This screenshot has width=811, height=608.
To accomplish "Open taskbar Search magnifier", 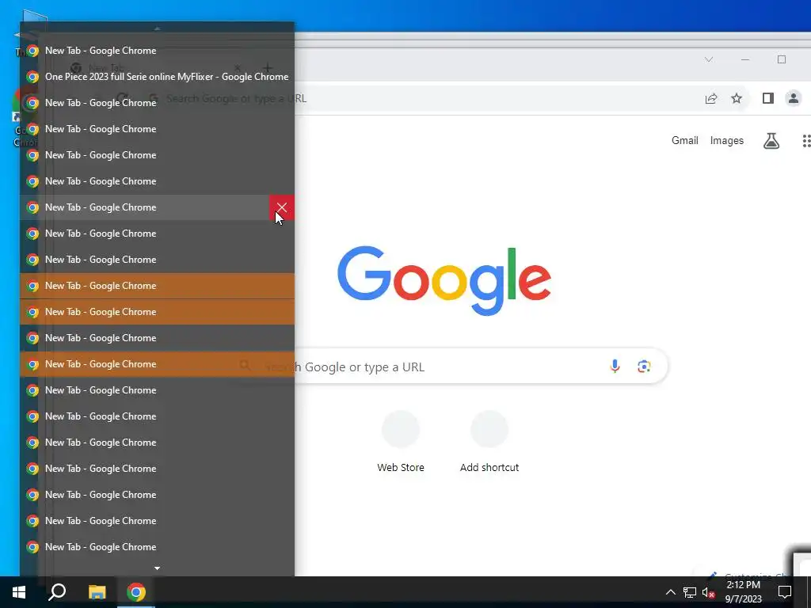I will pos(57,592).
